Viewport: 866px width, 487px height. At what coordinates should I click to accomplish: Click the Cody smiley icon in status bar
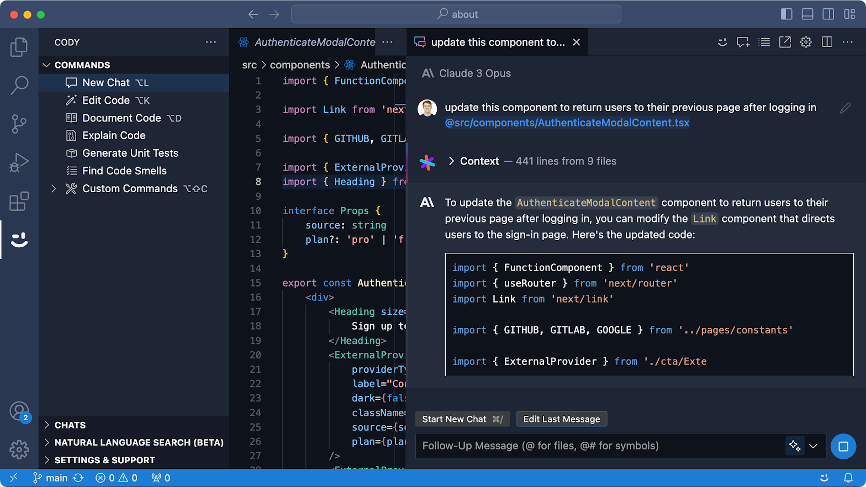pos(824,478)
